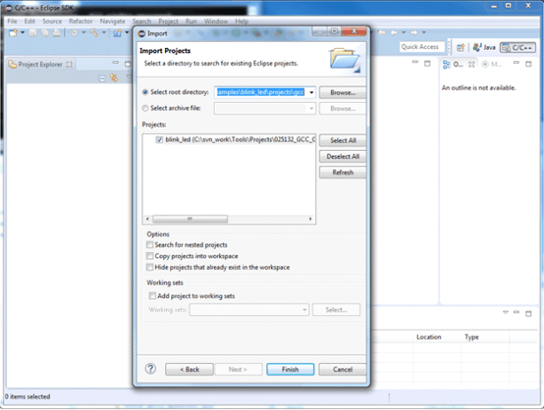Viewport: 544px width, 410px height.
Task: Click the Projects list horizontal scrollbar thumb
Action: [190, 219]
